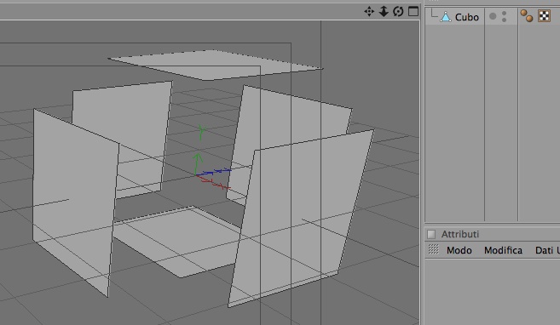Image resolution: width=560 pixels, height=325 pixels.
Task: Click the viewport move camera icon
Action: [x=369, y=11]
